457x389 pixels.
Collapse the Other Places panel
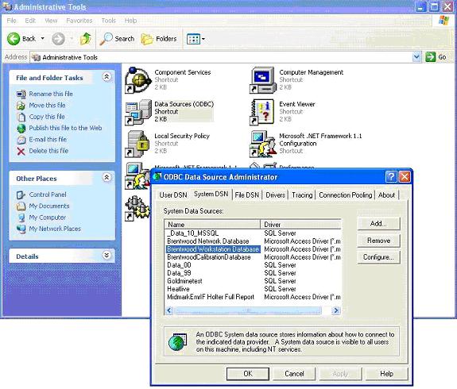pos(107,177)
